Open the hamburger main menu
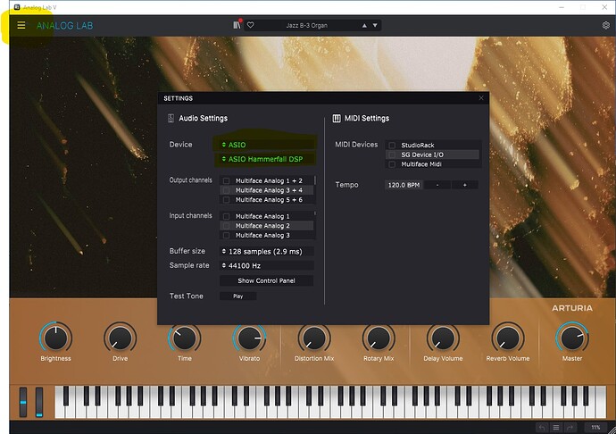Image resolution: width=616 pixels, height=434 pixels. 21,26
